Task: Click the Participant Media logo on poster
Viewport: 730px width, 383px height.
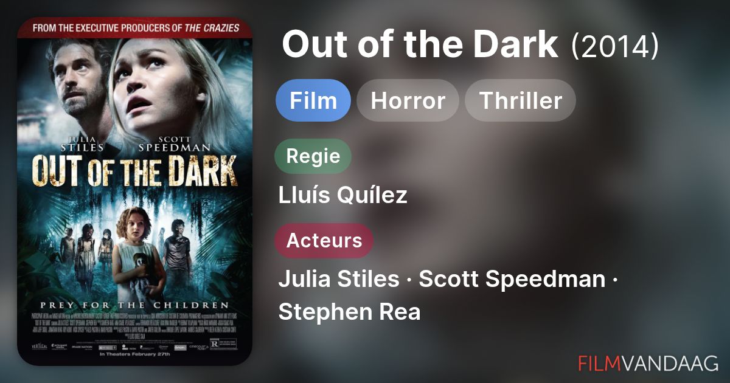Action: pyautogui.click(x=59, y=347)
